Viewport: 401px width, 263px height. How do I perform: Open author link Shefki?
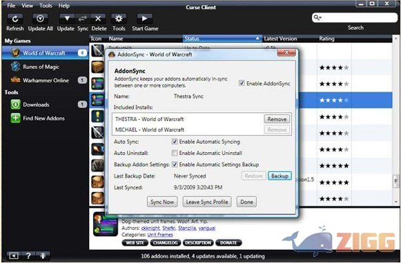[x=169, y=228]
